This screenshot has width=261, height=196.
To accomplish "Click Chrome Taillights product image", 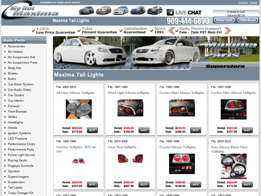I will 78,161.
